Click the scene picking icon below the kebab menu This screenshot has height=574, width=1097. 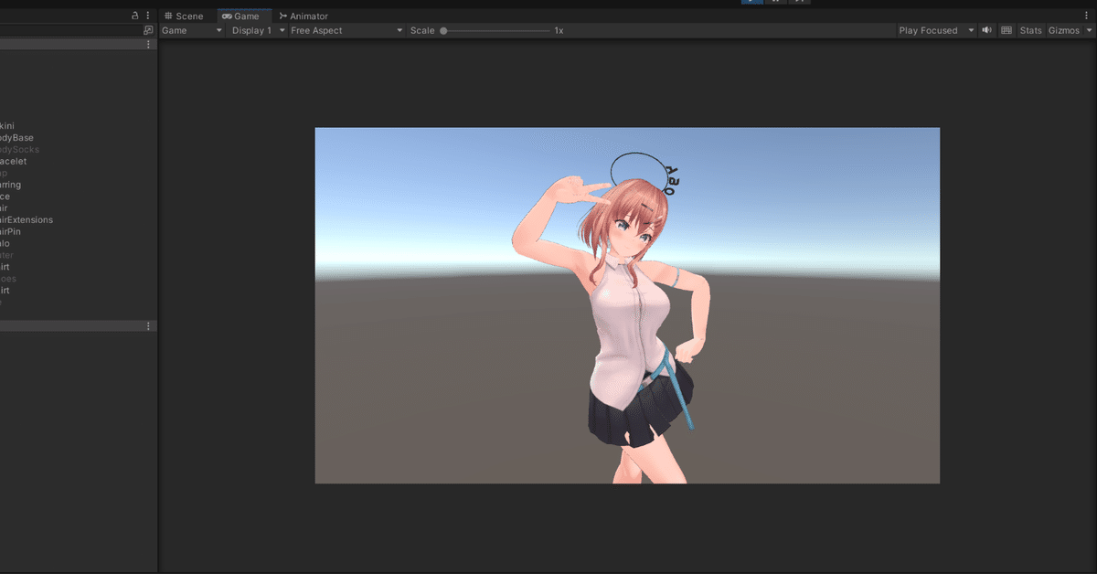click(147, 30)
